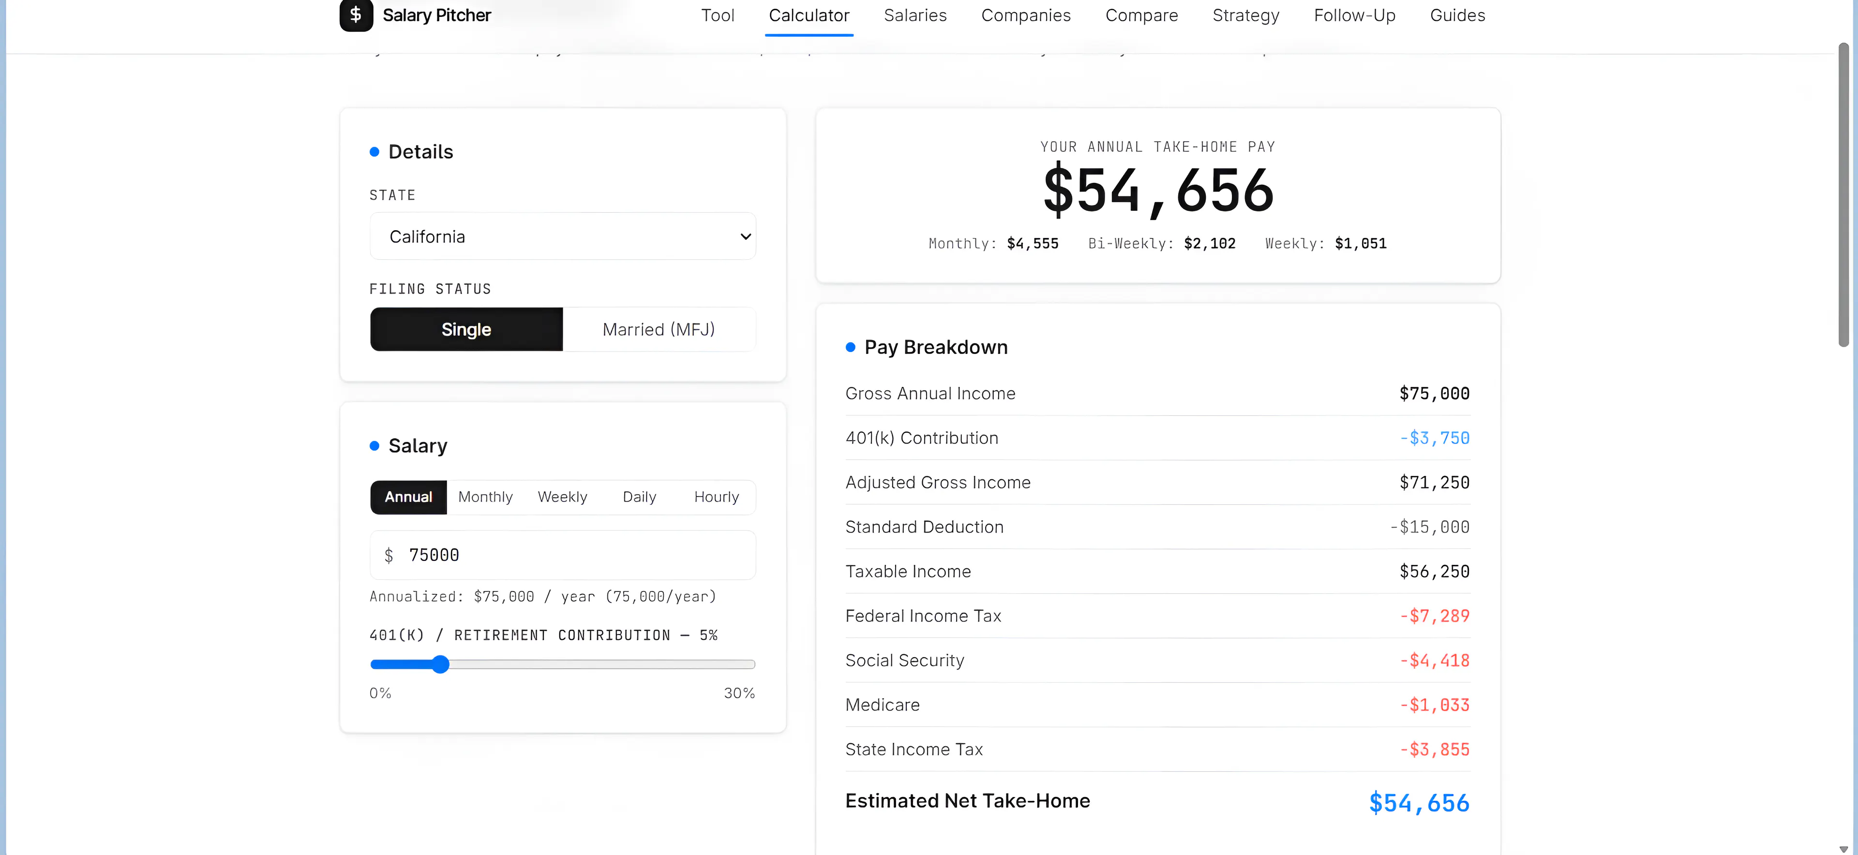Click the page vertical scrollbar thumb
Image resolution: width=1858 pixels, height=855 pixels.
coord(1843,194)
